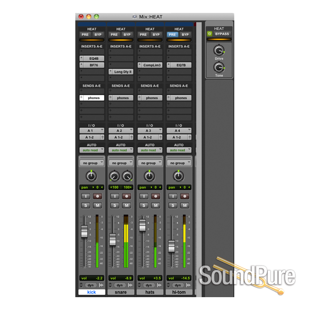This screenshot has width=310, height=310.
Task: Open the kick input A 1 dropdown
Action: point(92,131)
